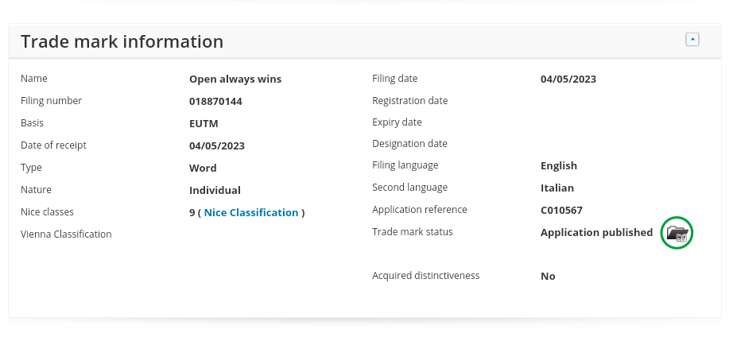Click the second language value Italian
The image size is (733, 341).
pos(557,188)
